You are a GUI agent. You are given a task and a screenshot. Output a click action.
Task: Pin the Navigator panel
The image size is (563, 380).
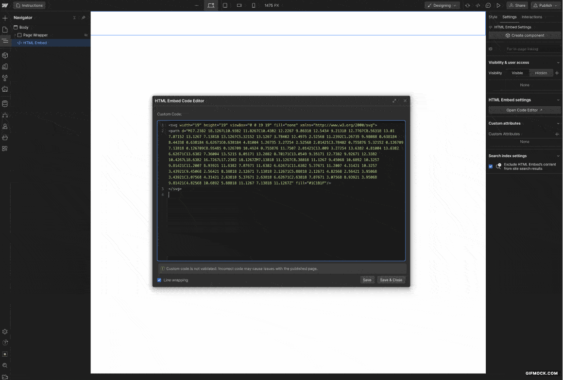[83, 17]
